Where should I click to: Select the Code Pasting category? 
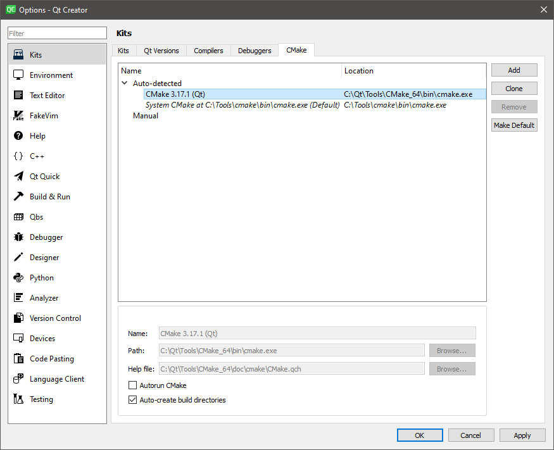click(x=18, y=358)
